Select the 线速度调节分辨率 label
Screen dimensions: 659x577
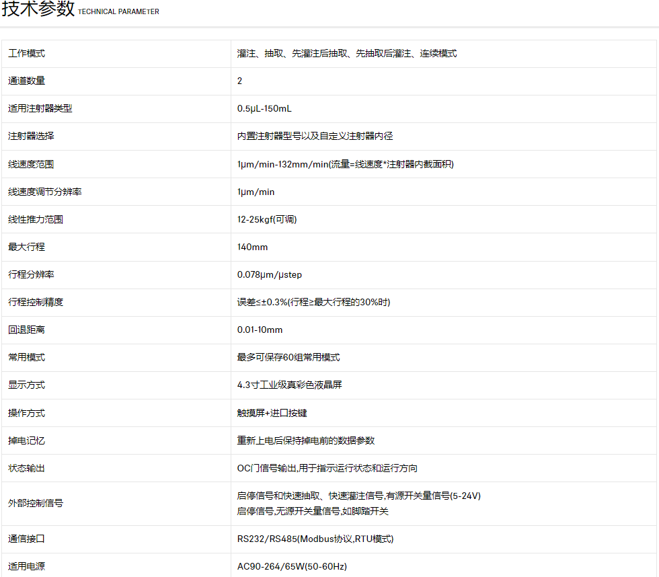click(x=45, y=192)
